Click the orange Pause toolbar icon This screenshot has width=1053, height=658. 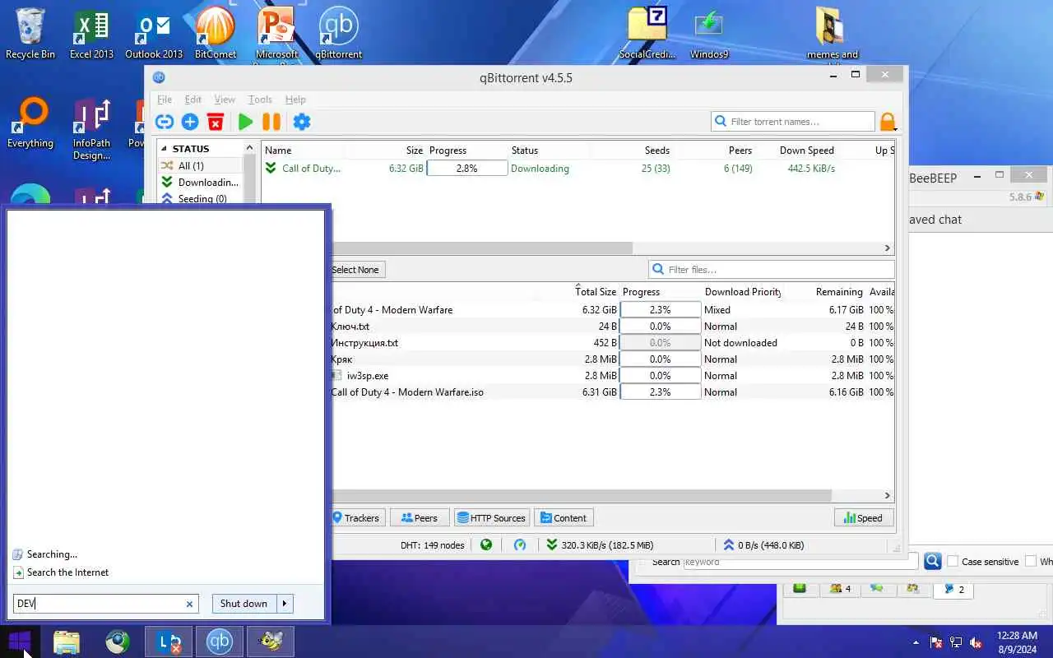[271, 122]
